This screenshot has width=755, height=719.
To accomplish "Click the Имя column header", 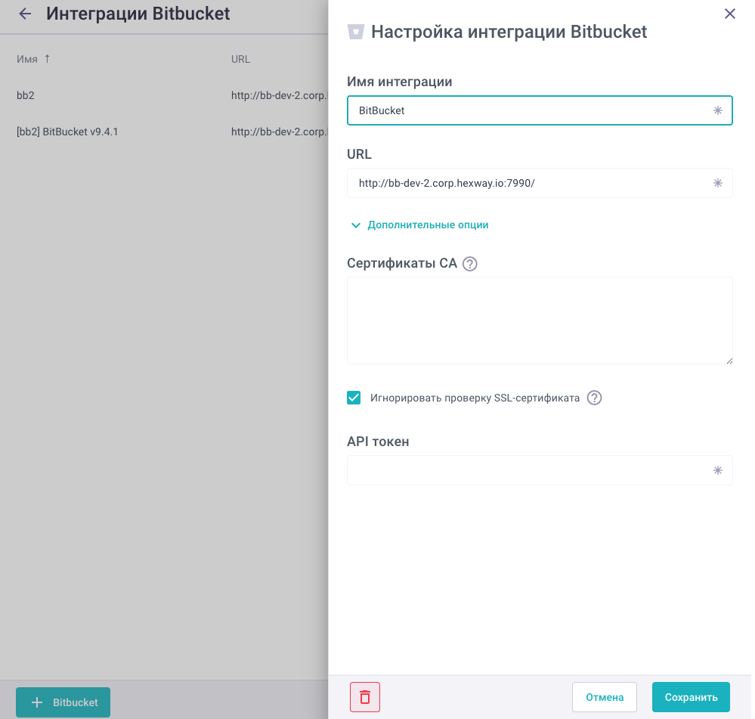I will tap(27, 59).
